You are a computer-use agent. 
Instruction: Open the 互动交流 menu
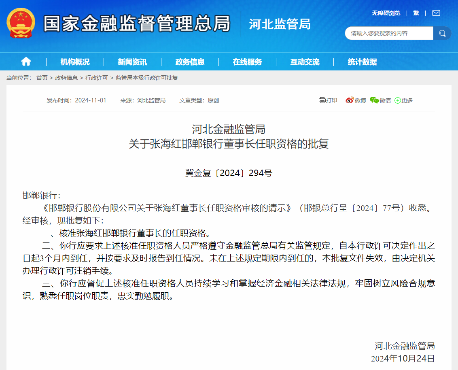tap(305, 62)
